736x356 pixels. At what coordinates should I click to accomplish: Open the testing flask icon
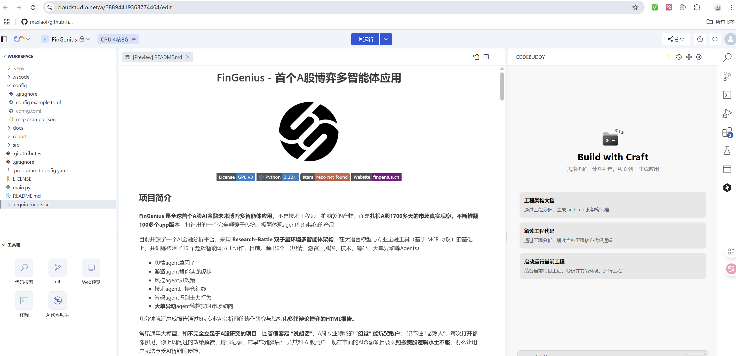(727, 151)
